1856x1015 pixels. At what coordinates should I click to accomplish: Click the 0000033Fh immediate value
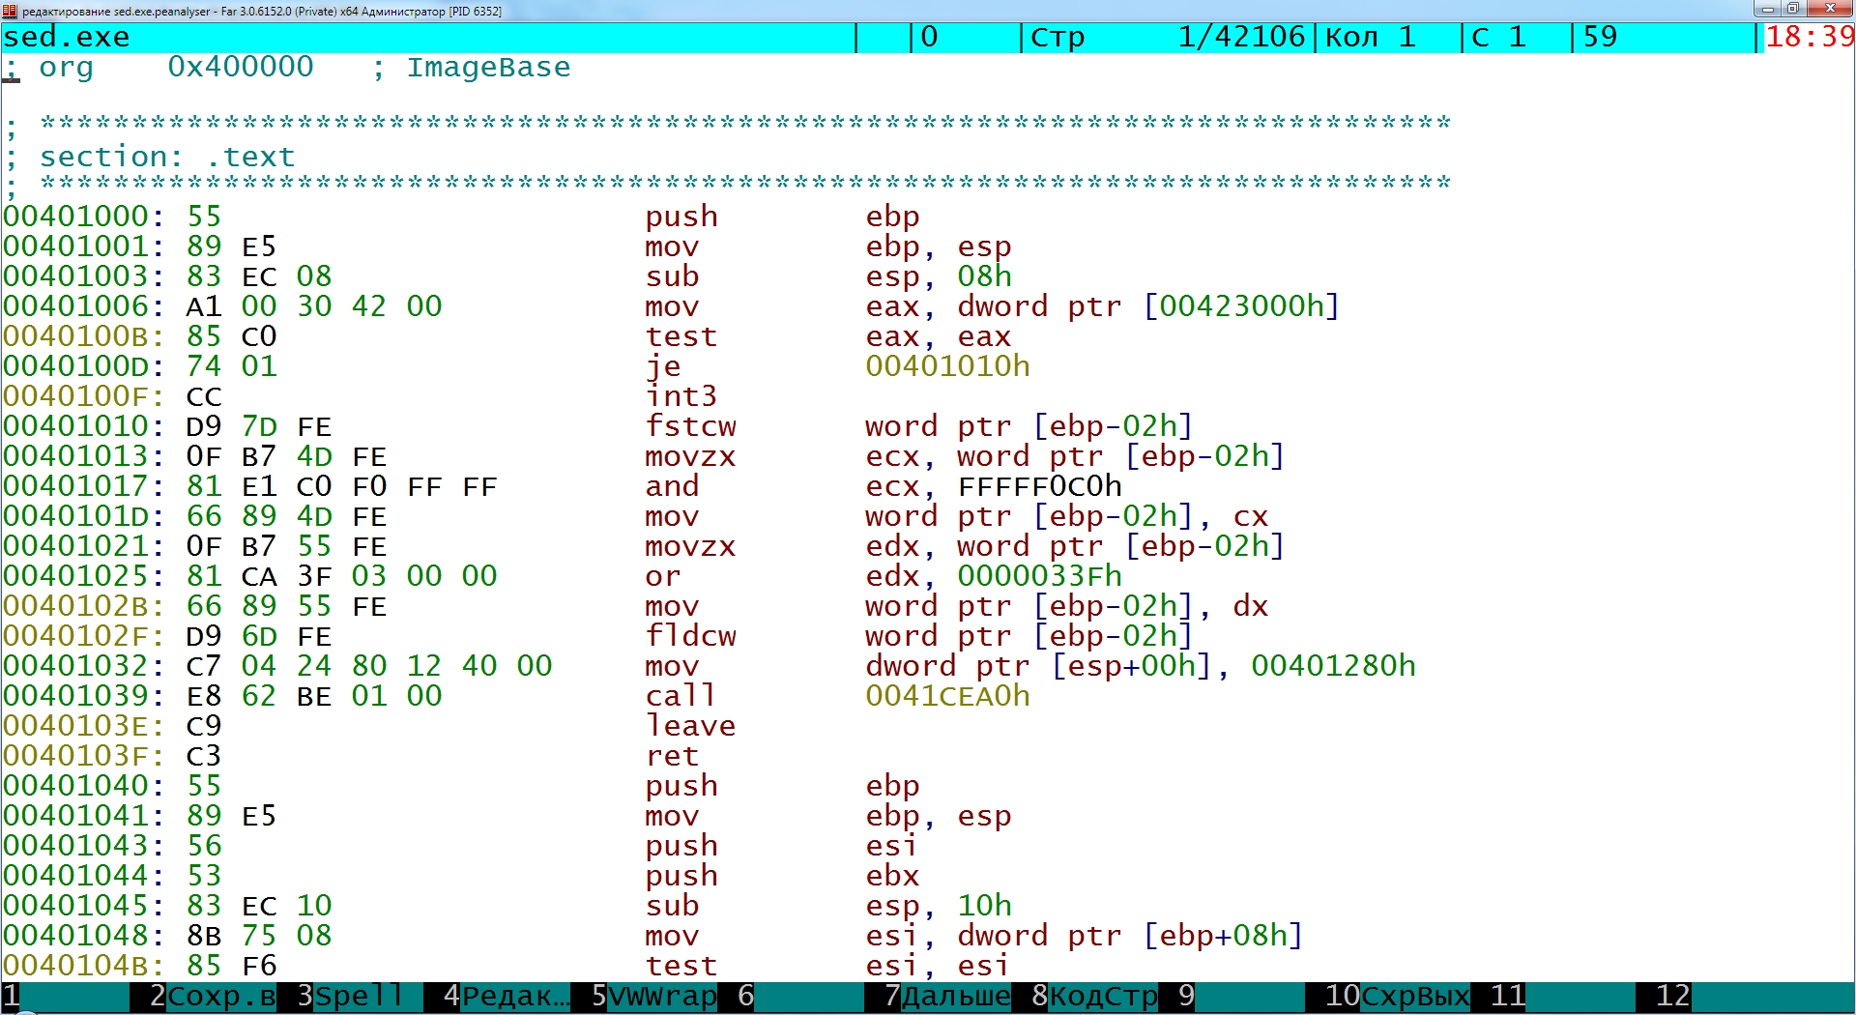tap(1039, 576)
